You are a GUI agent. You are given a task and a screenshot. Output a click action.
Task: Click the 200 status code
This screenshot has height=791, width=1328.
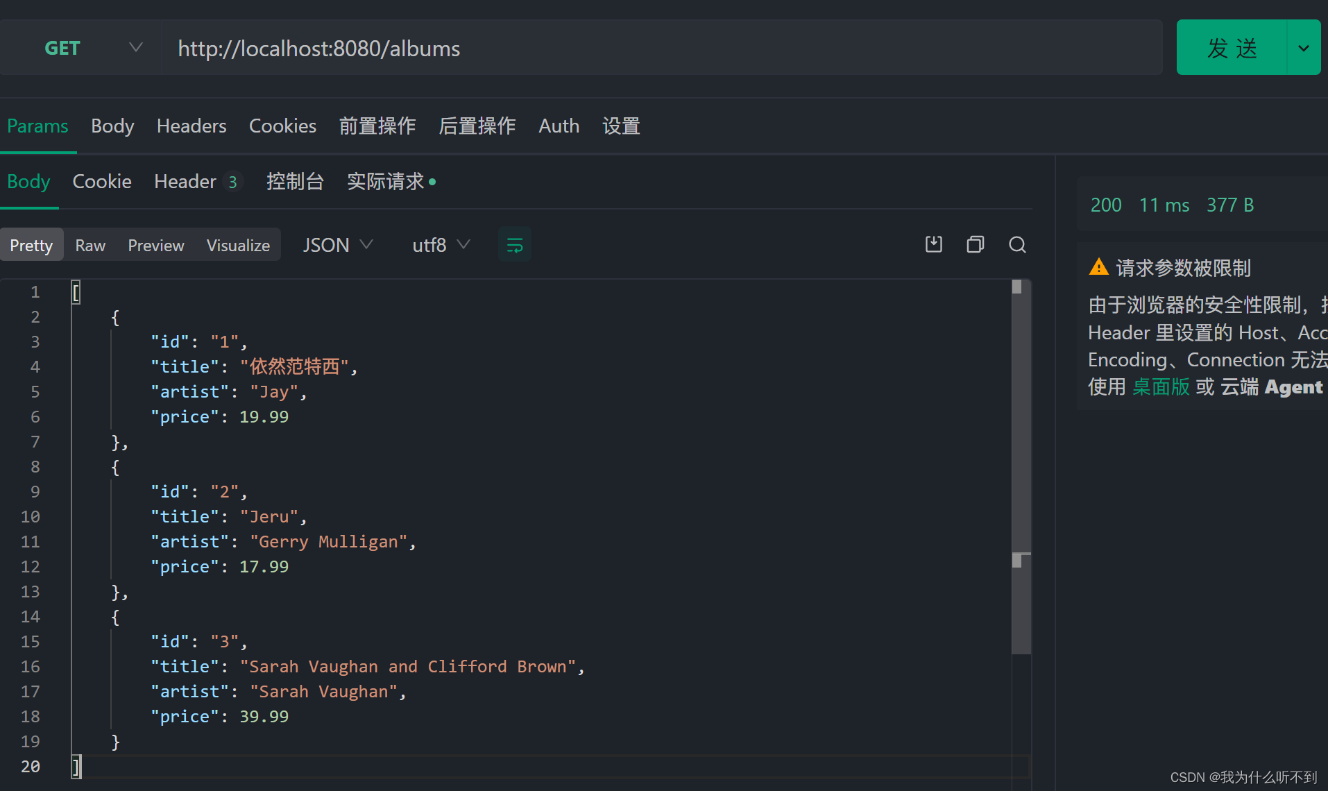click(x=1106, y=205)
